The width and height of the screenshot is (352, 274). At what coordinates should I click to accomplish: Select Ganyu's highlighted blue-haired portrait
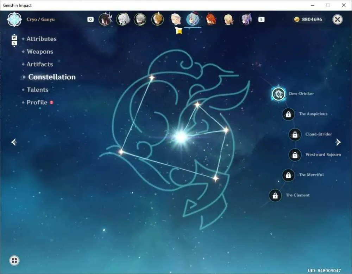pos(193,19)
